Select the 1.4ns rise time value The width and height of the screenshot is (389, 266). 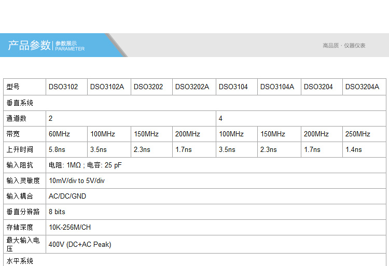pyautogui.click(x=354, y=150)
